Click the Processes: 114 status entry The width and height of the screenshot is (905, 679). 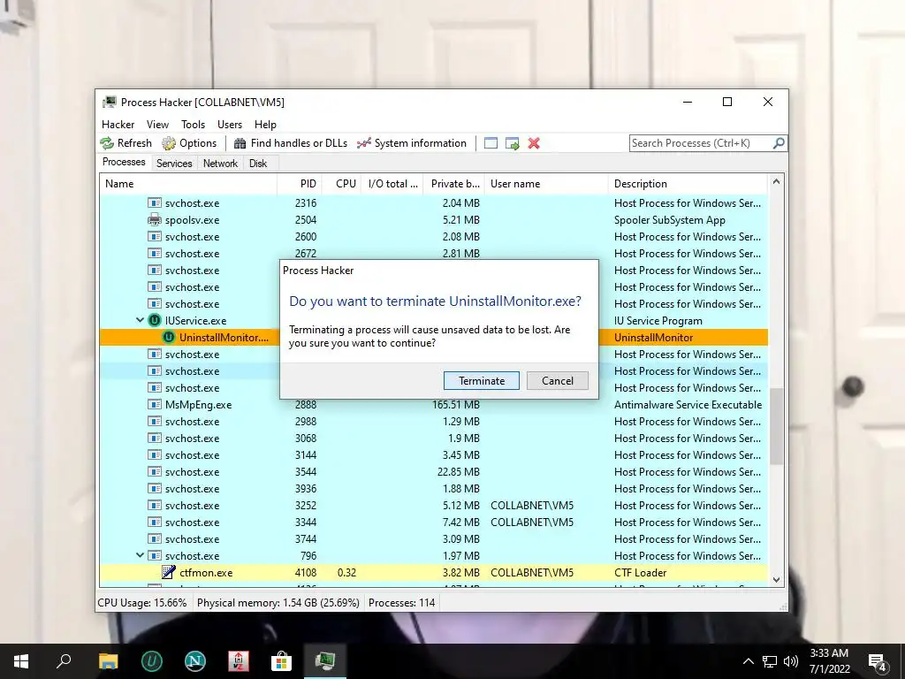[402, 603]
